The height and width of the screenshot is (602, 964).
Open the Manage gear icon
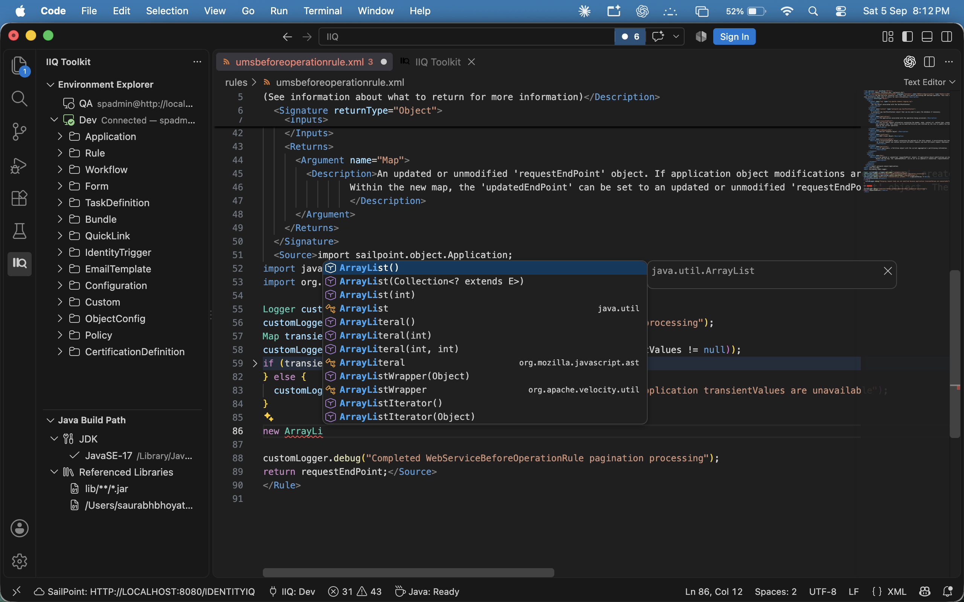[x=19, y=561]
